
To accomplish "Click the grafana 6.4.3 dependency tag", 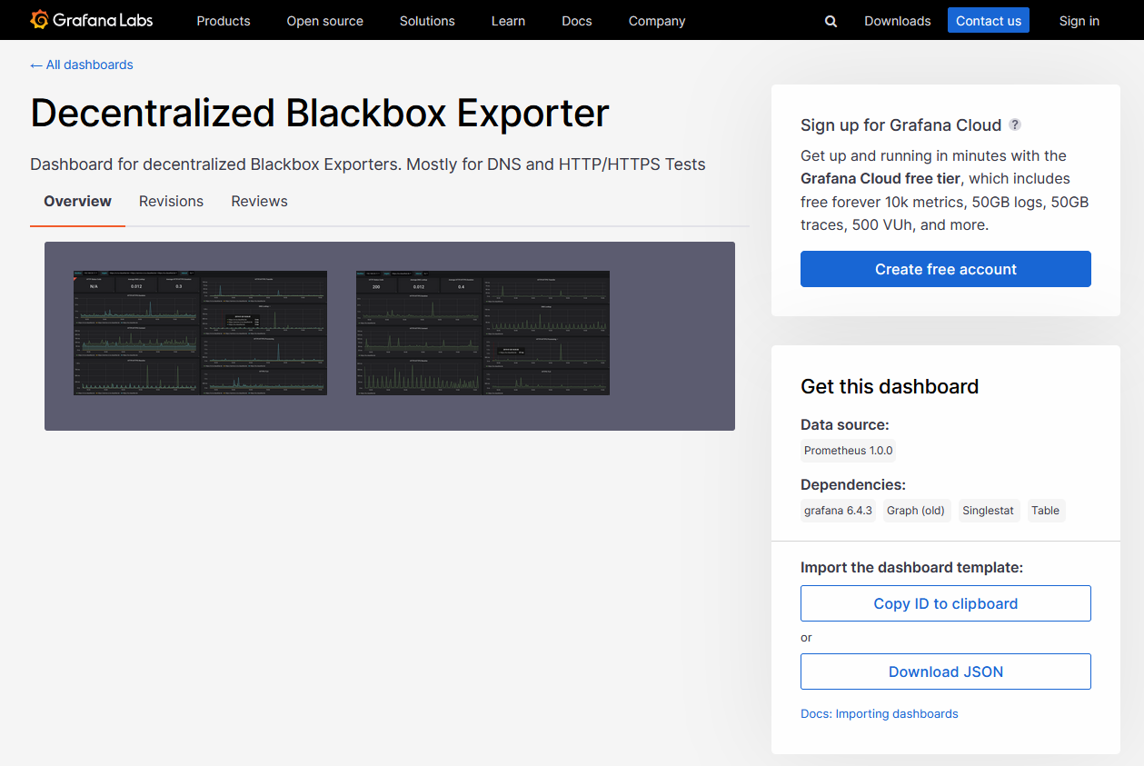I will 838,511.
